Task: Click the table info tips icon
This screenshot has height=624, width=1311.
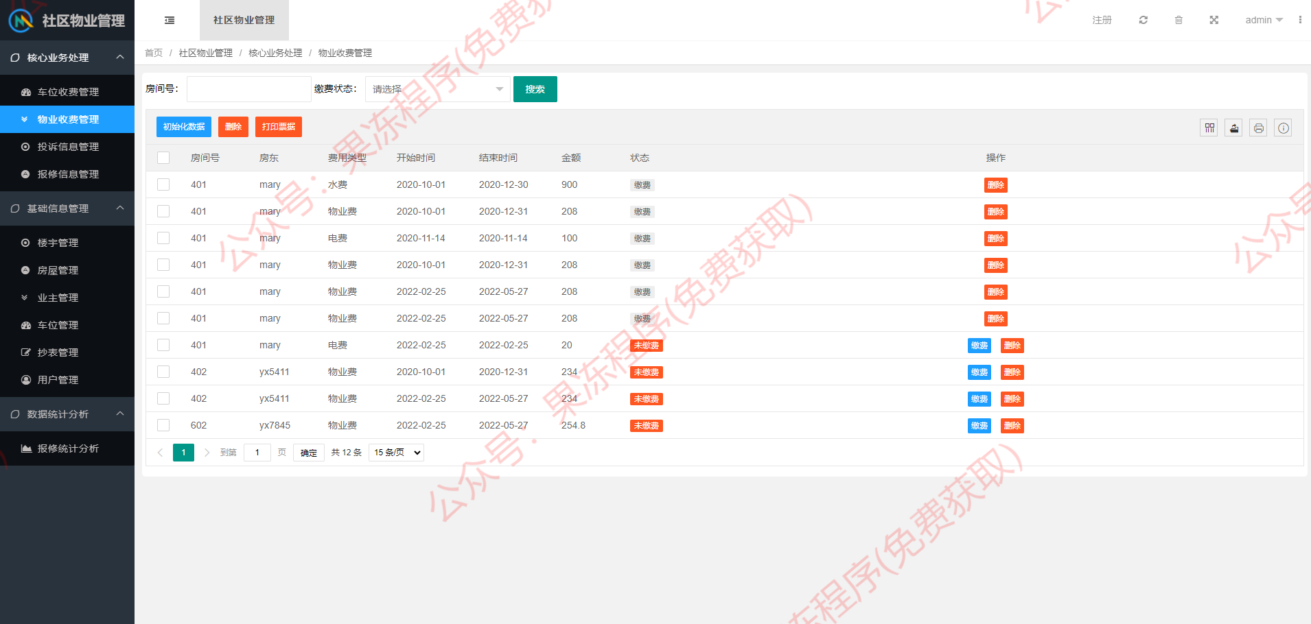Action: pyautogui.click(x=1284, y=128)
